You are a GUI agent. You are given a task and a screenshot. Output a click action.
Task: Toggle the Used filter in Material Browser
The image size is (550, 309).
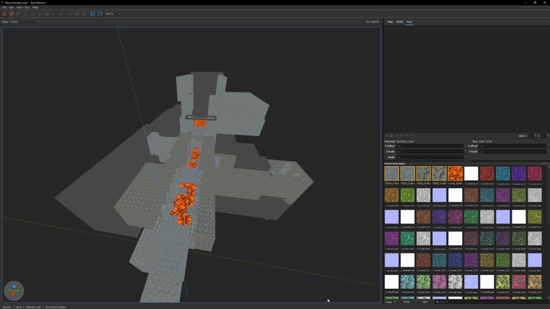point(424,302)
